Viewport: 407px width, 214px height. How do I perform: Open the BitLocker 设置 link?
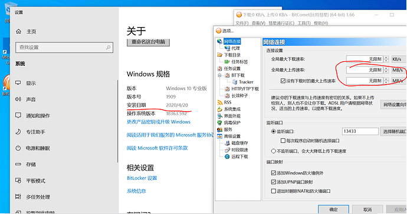coord(142,178)
